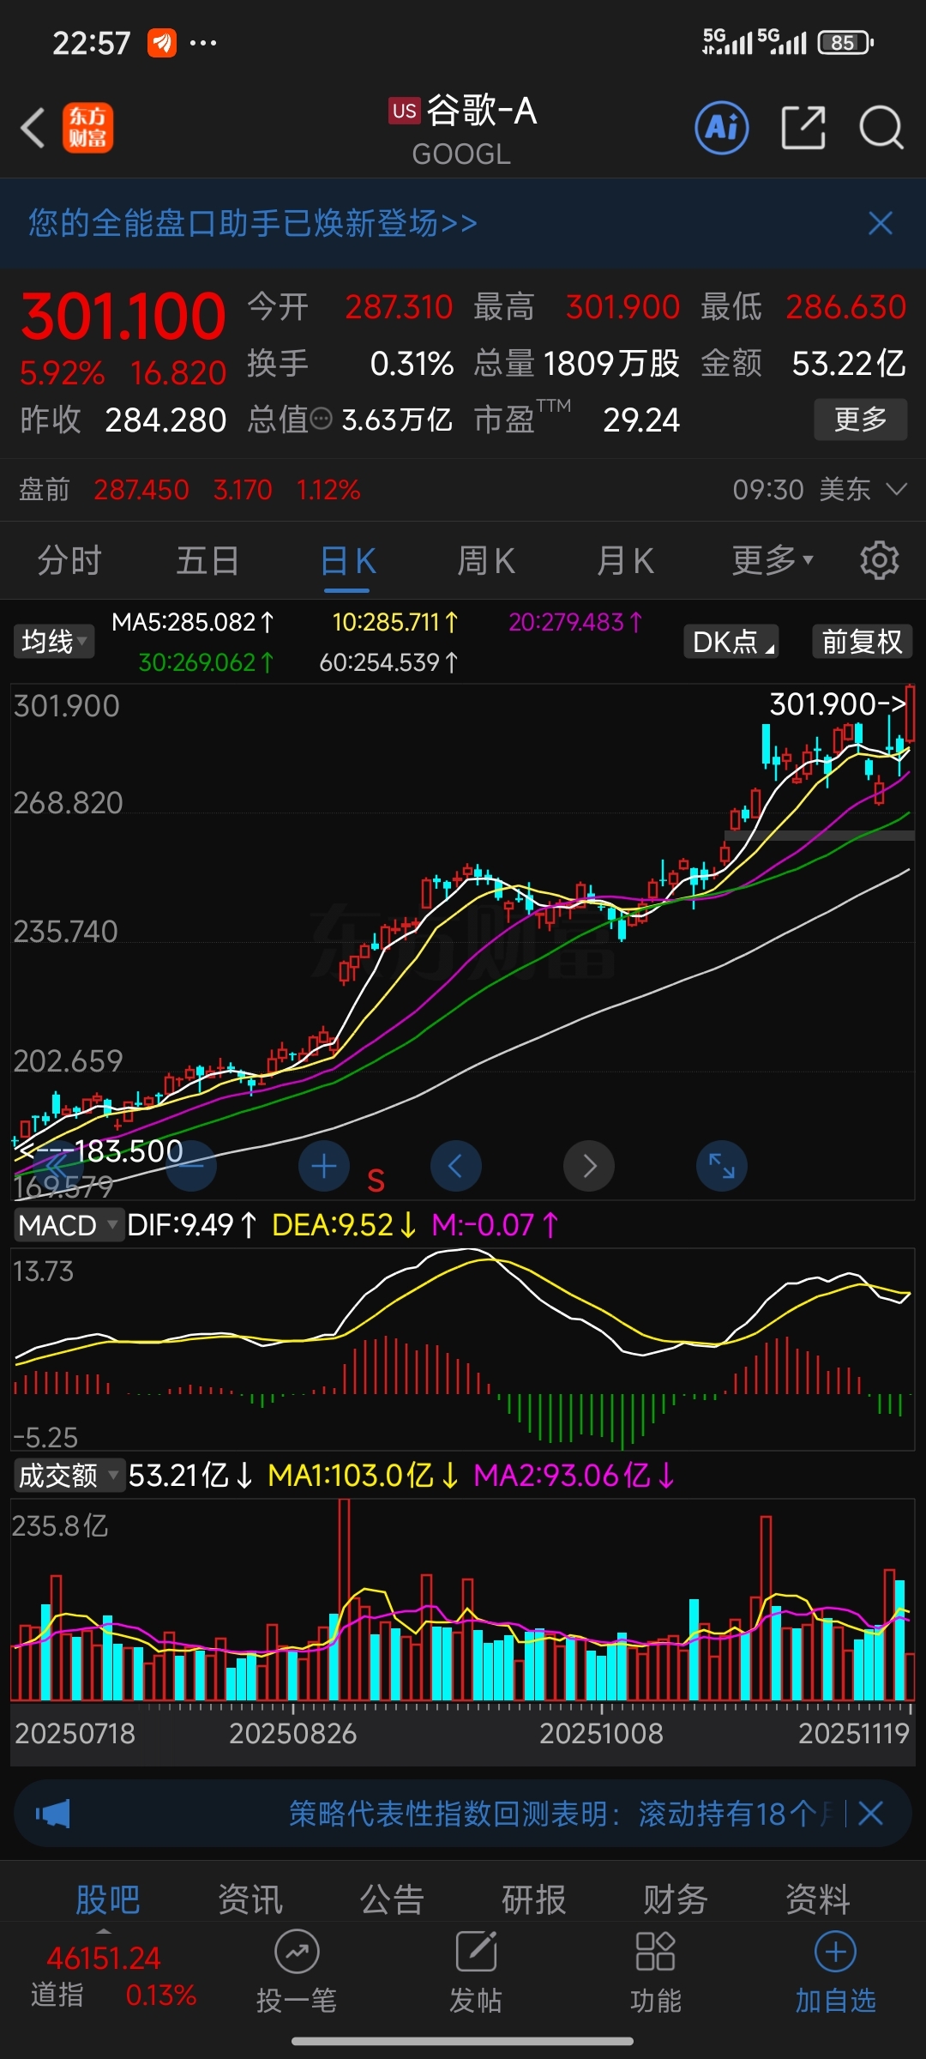Select the 财务 tab
The width and height of the screenshot is (926, 2059).
click(676, 1900)
